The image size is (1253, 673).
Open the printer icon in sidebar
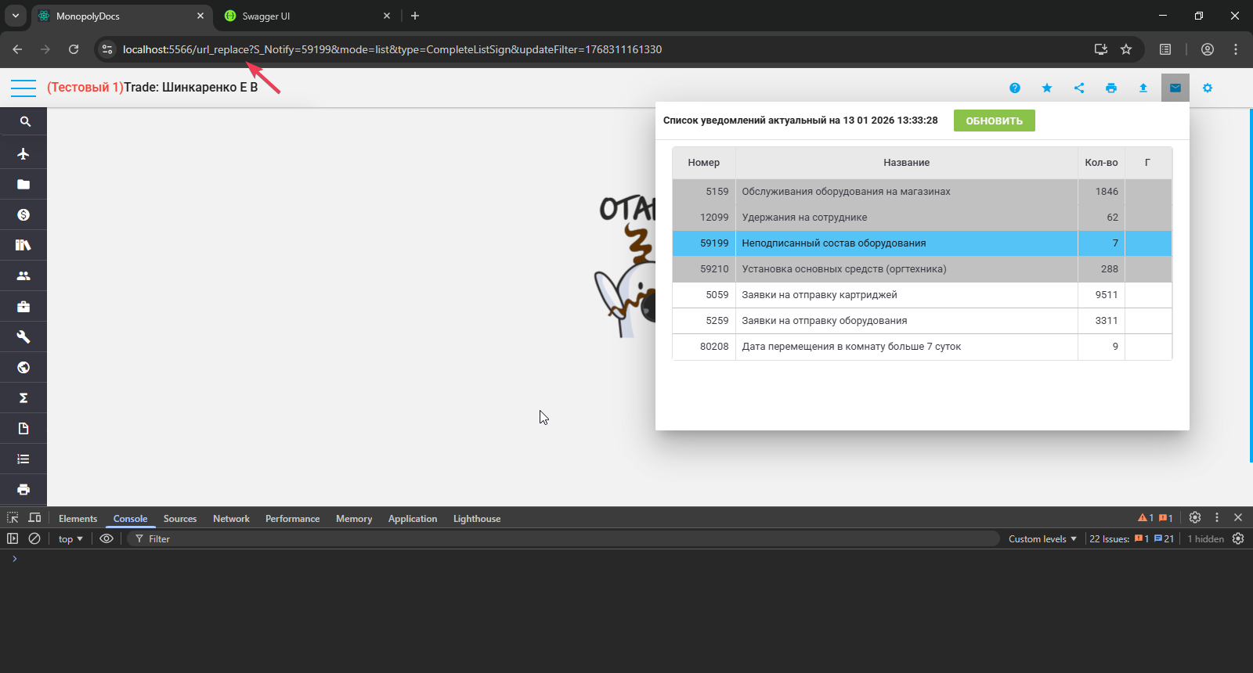[23, 489]
